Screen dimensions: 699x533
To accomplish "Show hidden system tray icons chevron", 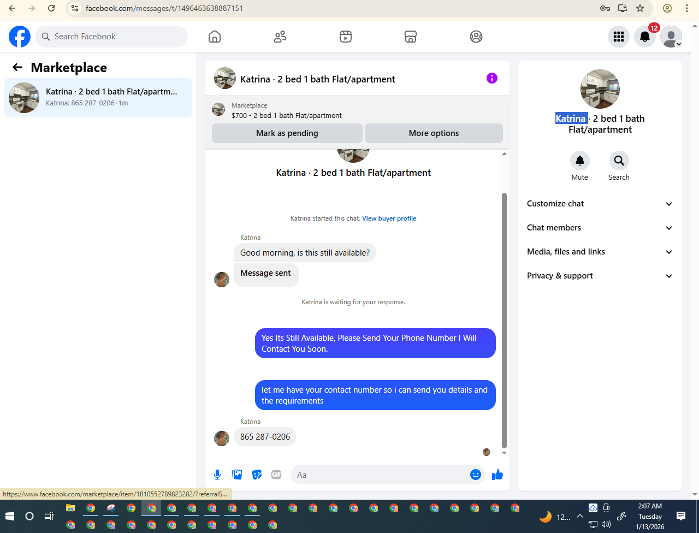I will (580, 516).
